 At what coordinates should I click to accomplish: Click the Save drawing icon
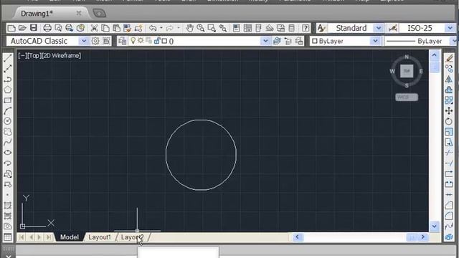tap(34, 28)
